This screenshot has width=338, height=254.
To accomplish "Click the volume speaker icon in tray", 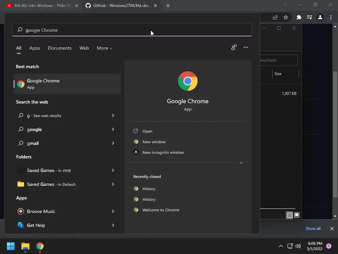I will 298,246.
